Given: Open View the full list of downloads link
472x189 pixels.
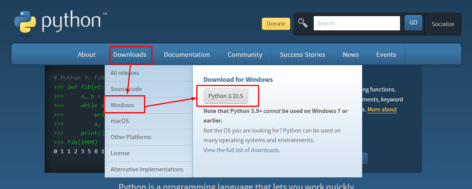Looking at the screenshot, I should click(241, 150).
